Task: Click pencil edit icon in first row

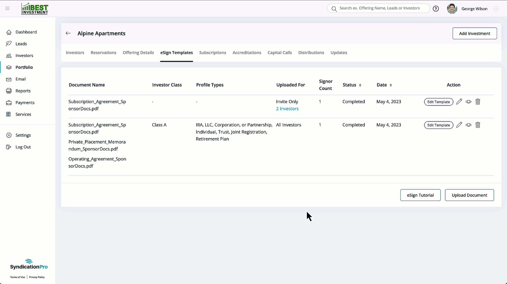Action: (x=459, y=102)
